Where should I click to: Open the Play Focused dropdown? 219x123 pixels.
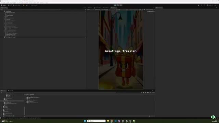[134, 10]
